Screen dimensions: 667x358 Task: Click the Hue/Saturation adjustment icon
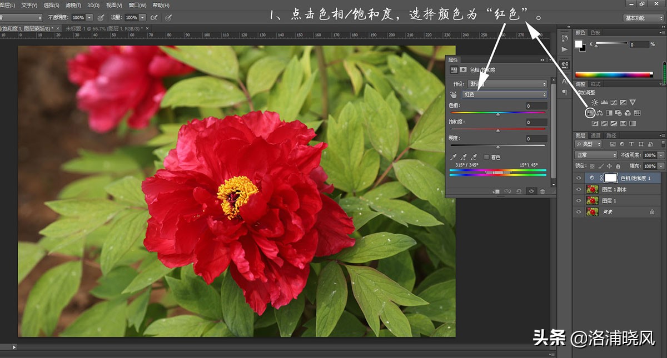click(590, 113)
